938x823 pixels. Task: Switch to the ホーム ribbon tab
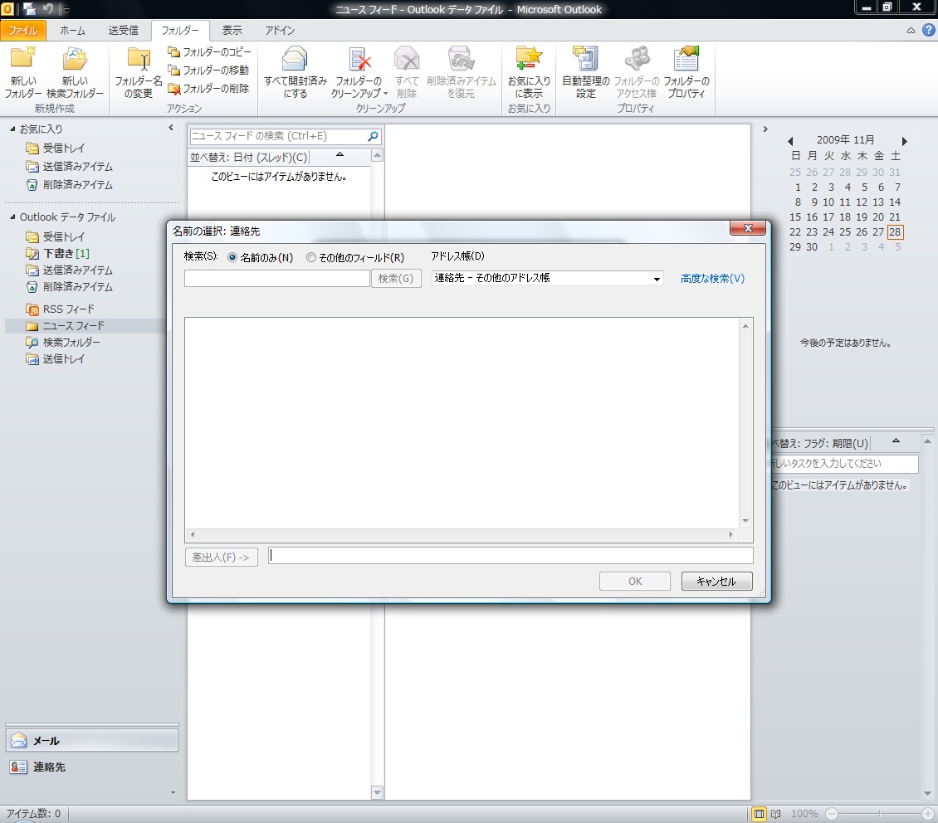pos(72,31)
